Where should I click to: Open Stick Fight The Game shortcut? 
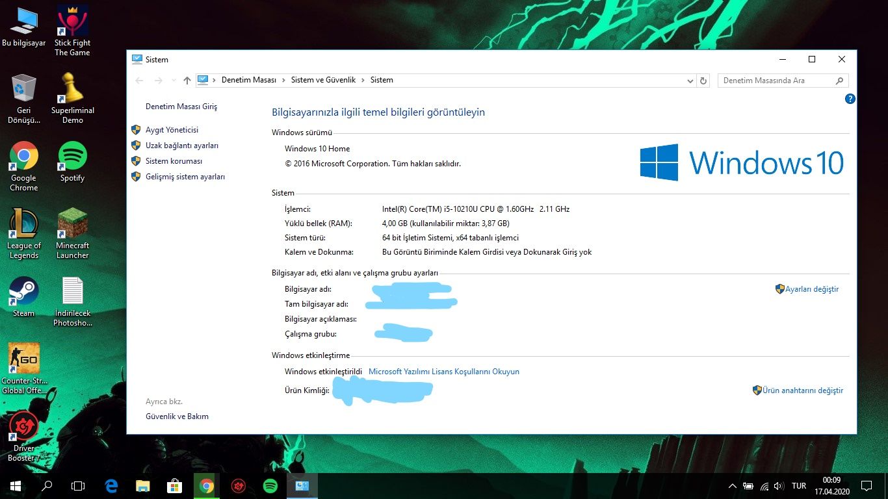pyautogui.click(x=72, y=31)
